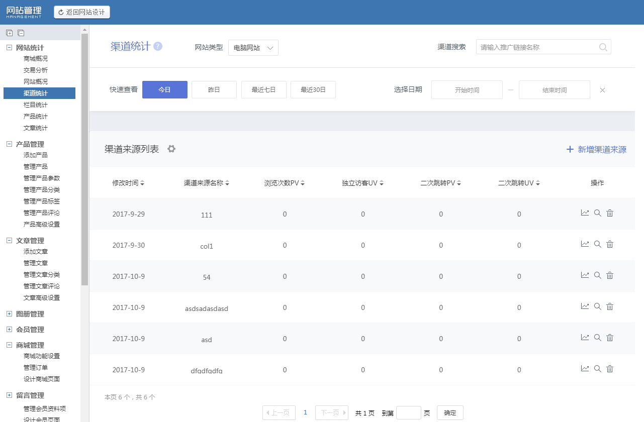Open 添加文章 in sidebar
The image size is (644, 422).
coord(36,252)
